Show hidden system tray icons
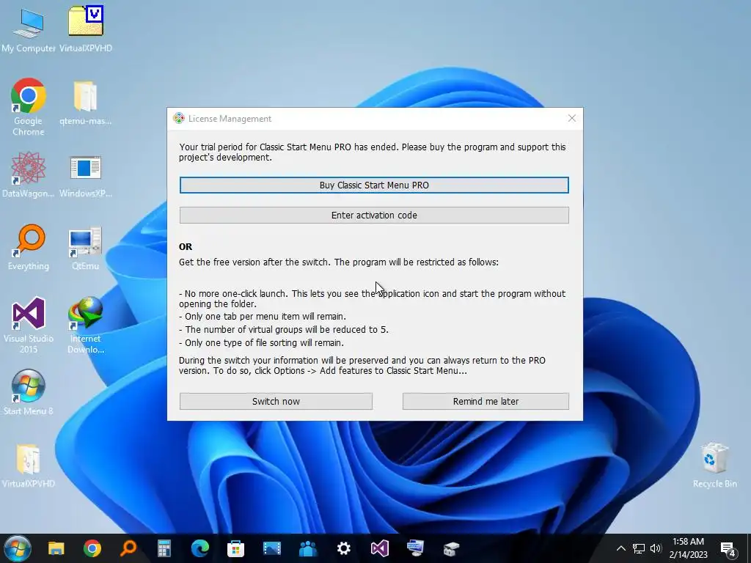751x563 pixels. click(x=620, y=548)
